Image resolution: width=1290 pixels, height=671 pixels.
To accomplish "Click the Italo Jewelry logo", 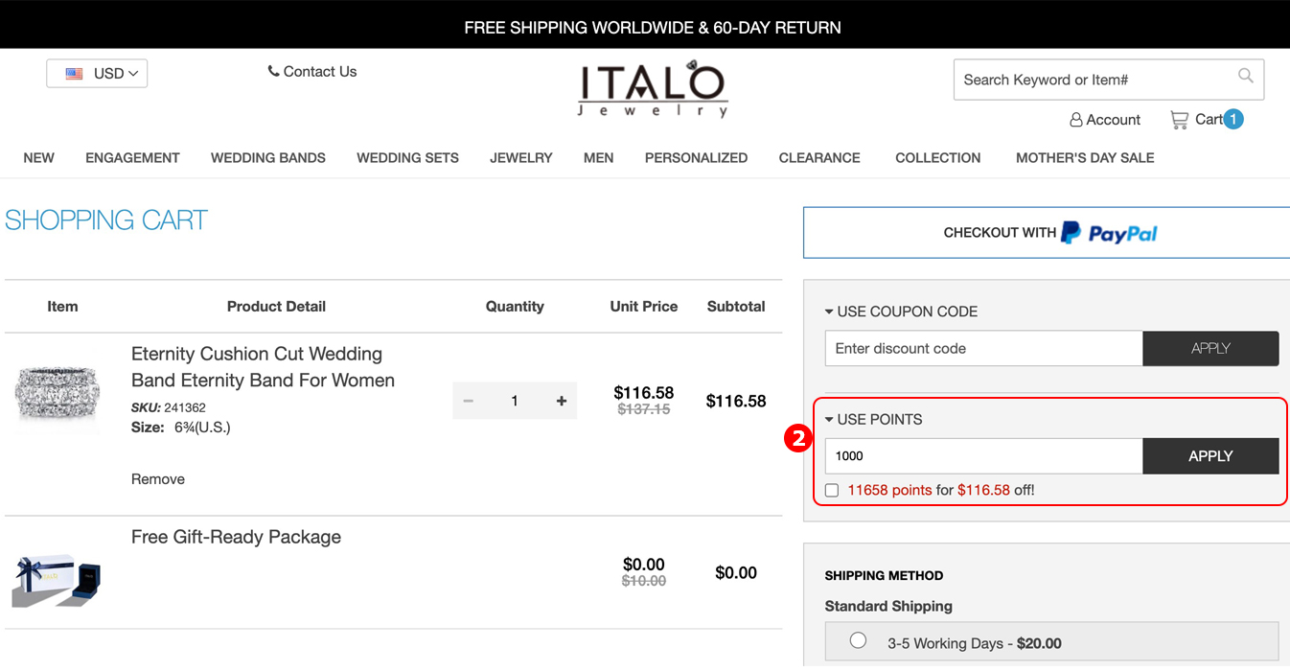I will pos(653,90).
